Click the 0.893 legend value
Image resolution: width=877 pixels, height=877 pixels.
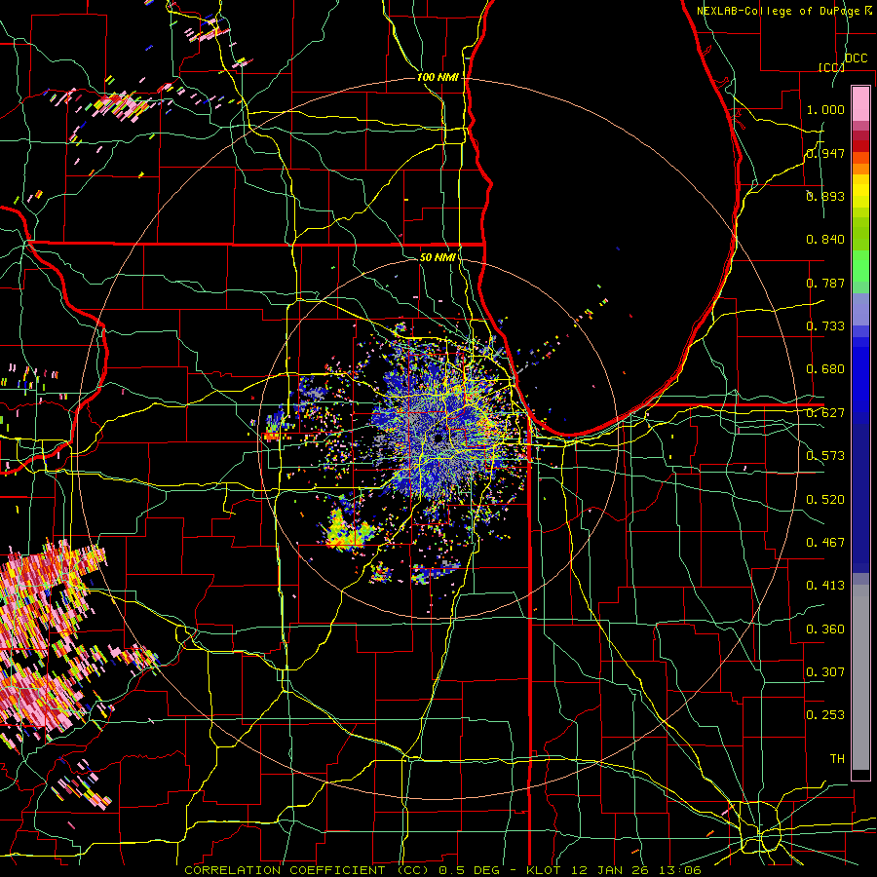pyautogui.click(x=825, y=196)
